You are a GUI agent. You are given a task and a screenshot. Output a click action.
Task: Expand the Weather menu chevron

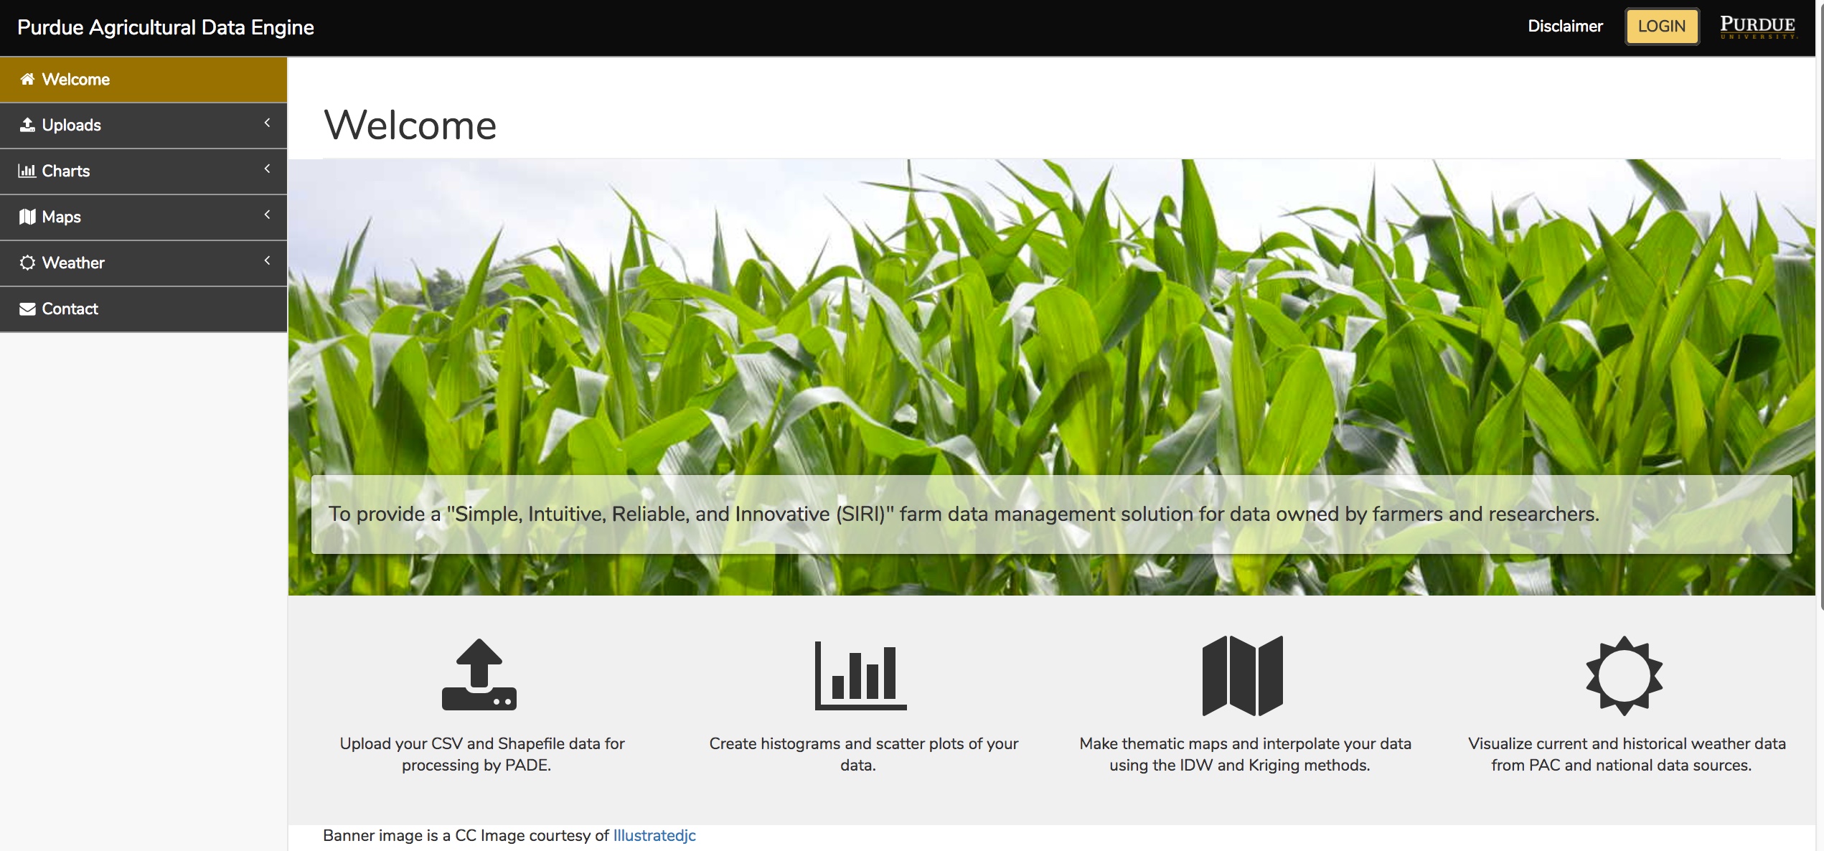pyautogui.click(x=267, y=260)
